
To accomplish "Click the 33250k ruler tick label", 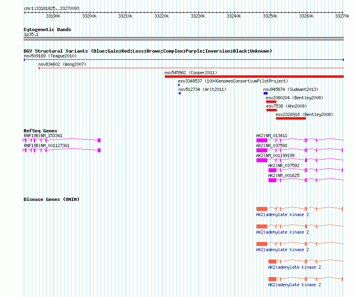I will coord(270,16).
